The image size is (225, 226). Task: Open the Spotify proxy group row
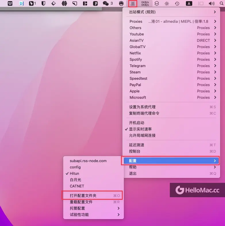171,60
